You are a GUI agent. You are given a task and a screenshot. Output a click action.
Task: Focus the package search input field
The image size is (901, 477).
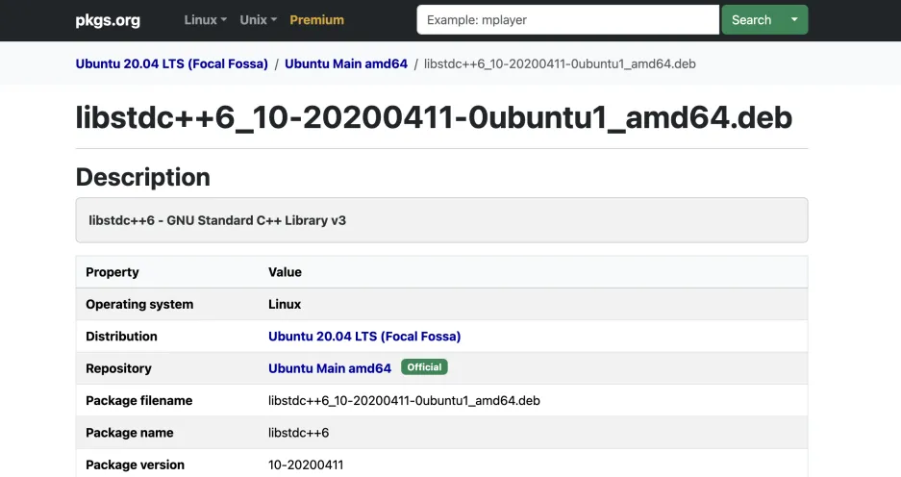[567, 19]
